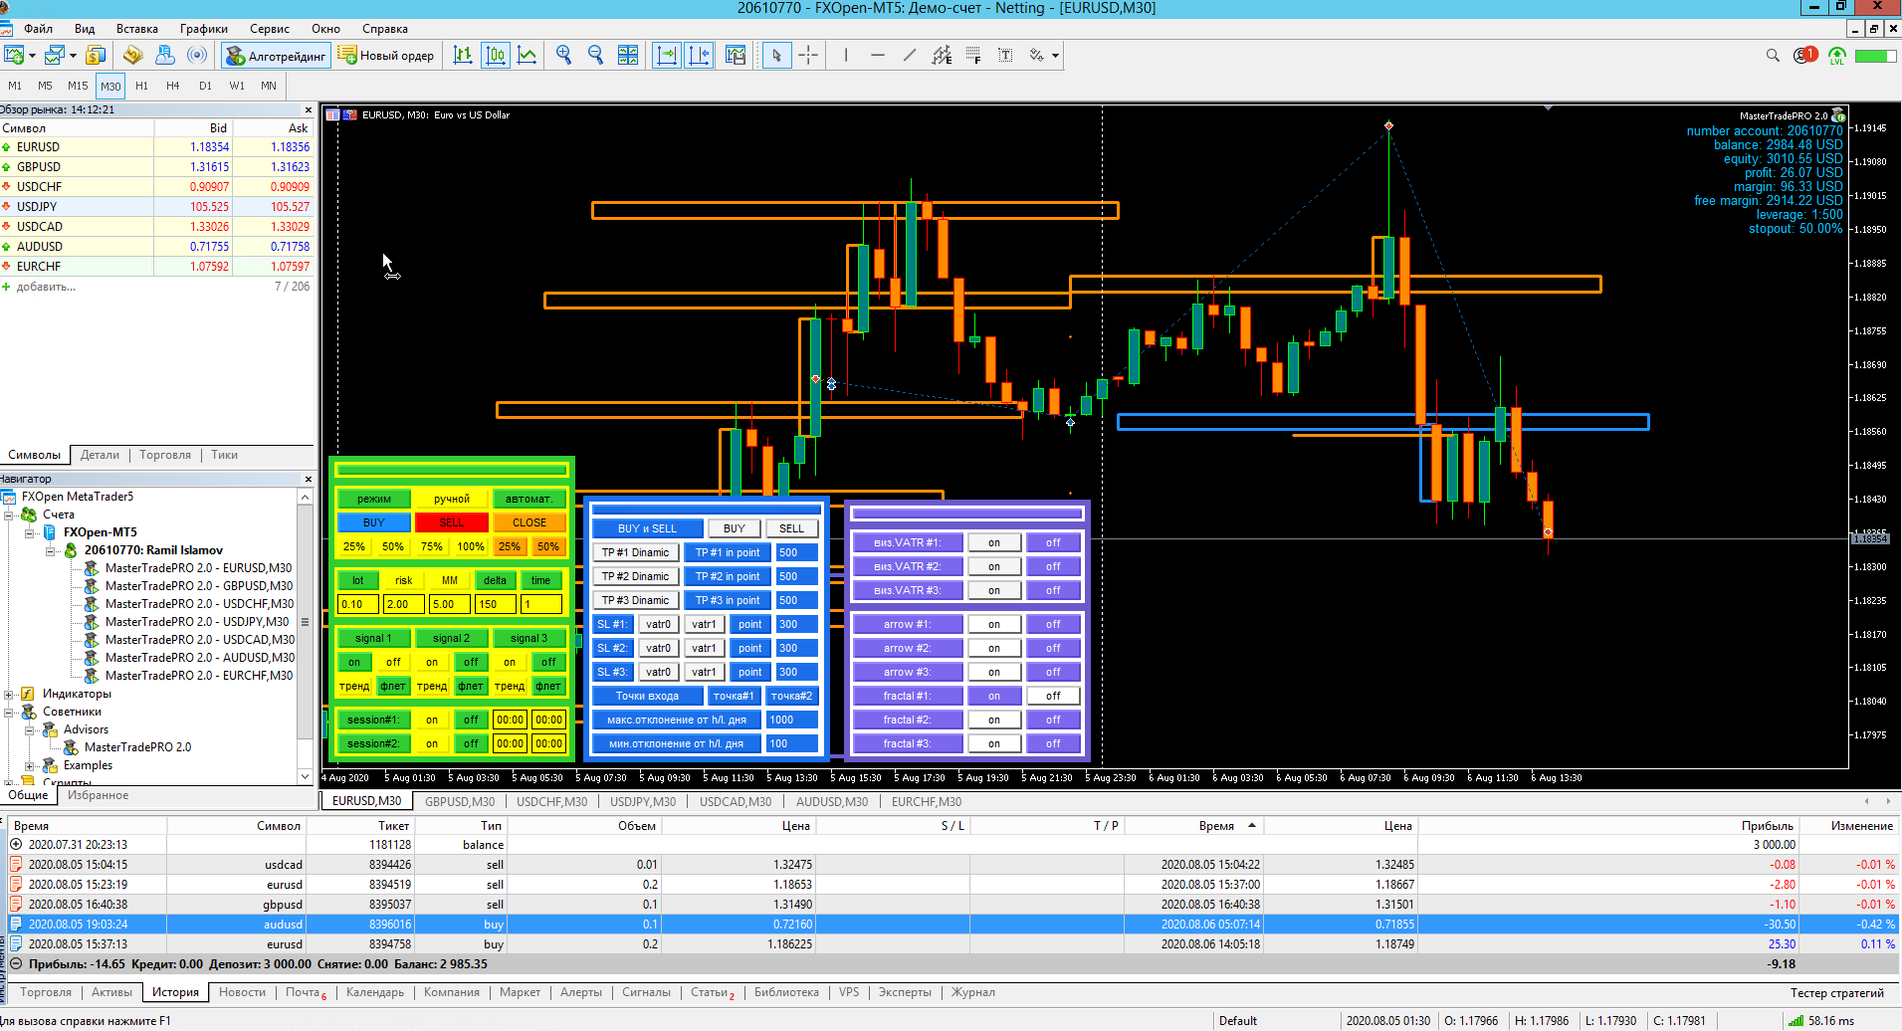This screenshot has height=1031, width=1902.
Task: Switch chart to line chart mode
Action: (528, 55)
